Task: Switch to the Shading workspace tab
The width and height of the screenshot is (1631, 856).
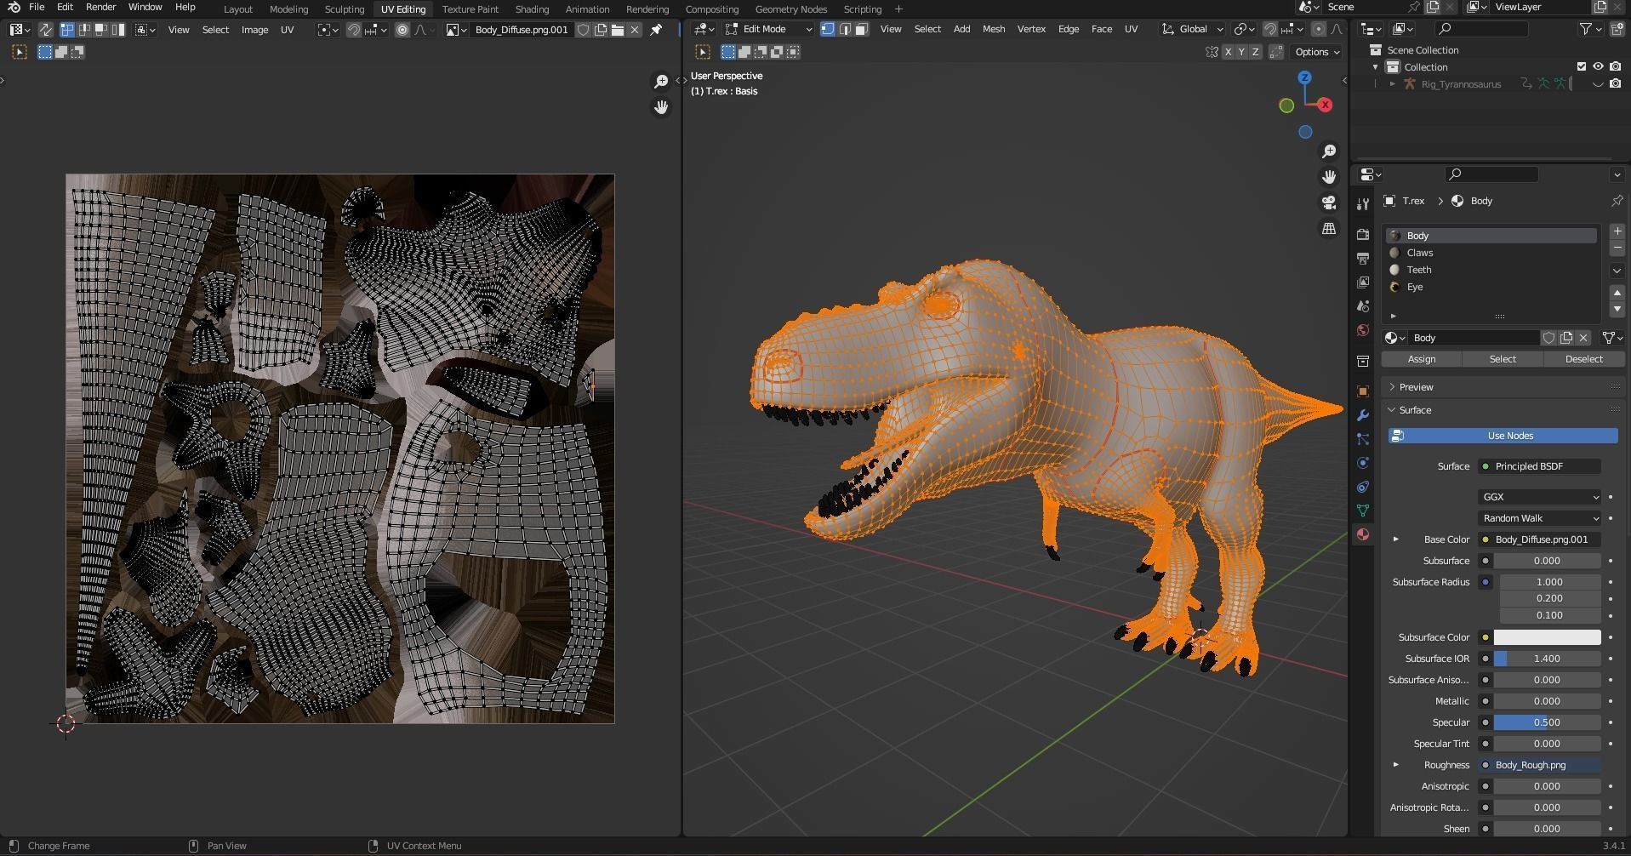Action: pos(532,9)
